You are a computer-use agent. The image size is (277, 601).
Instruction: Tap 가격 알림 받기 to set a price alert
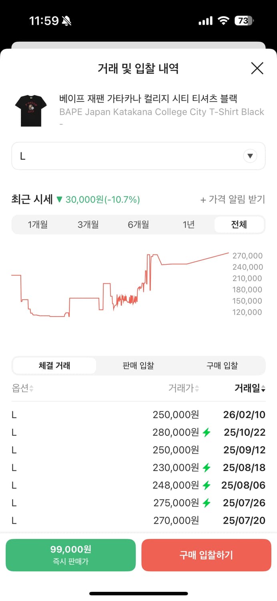233,199
